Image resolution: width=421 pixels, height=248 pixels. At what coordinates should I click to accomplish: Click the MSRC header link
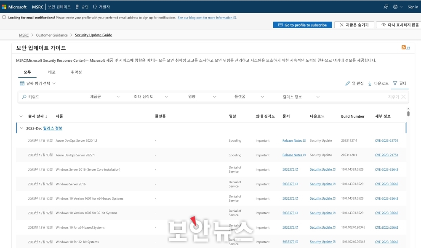(x=37, y=7)
